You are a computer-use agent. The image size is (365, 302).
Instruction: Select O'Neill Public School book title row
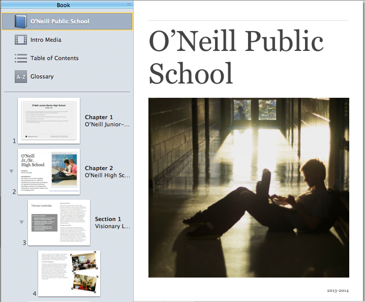point(67,21)
